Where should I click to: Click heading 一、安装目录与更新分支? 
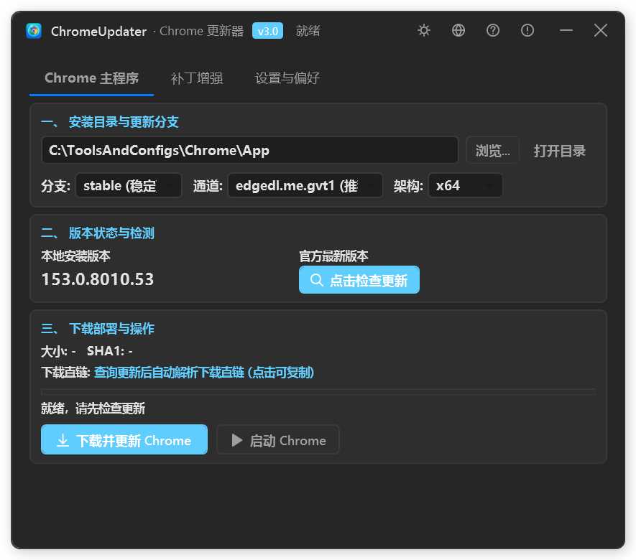pyautogui.click(x=110, y=121)
